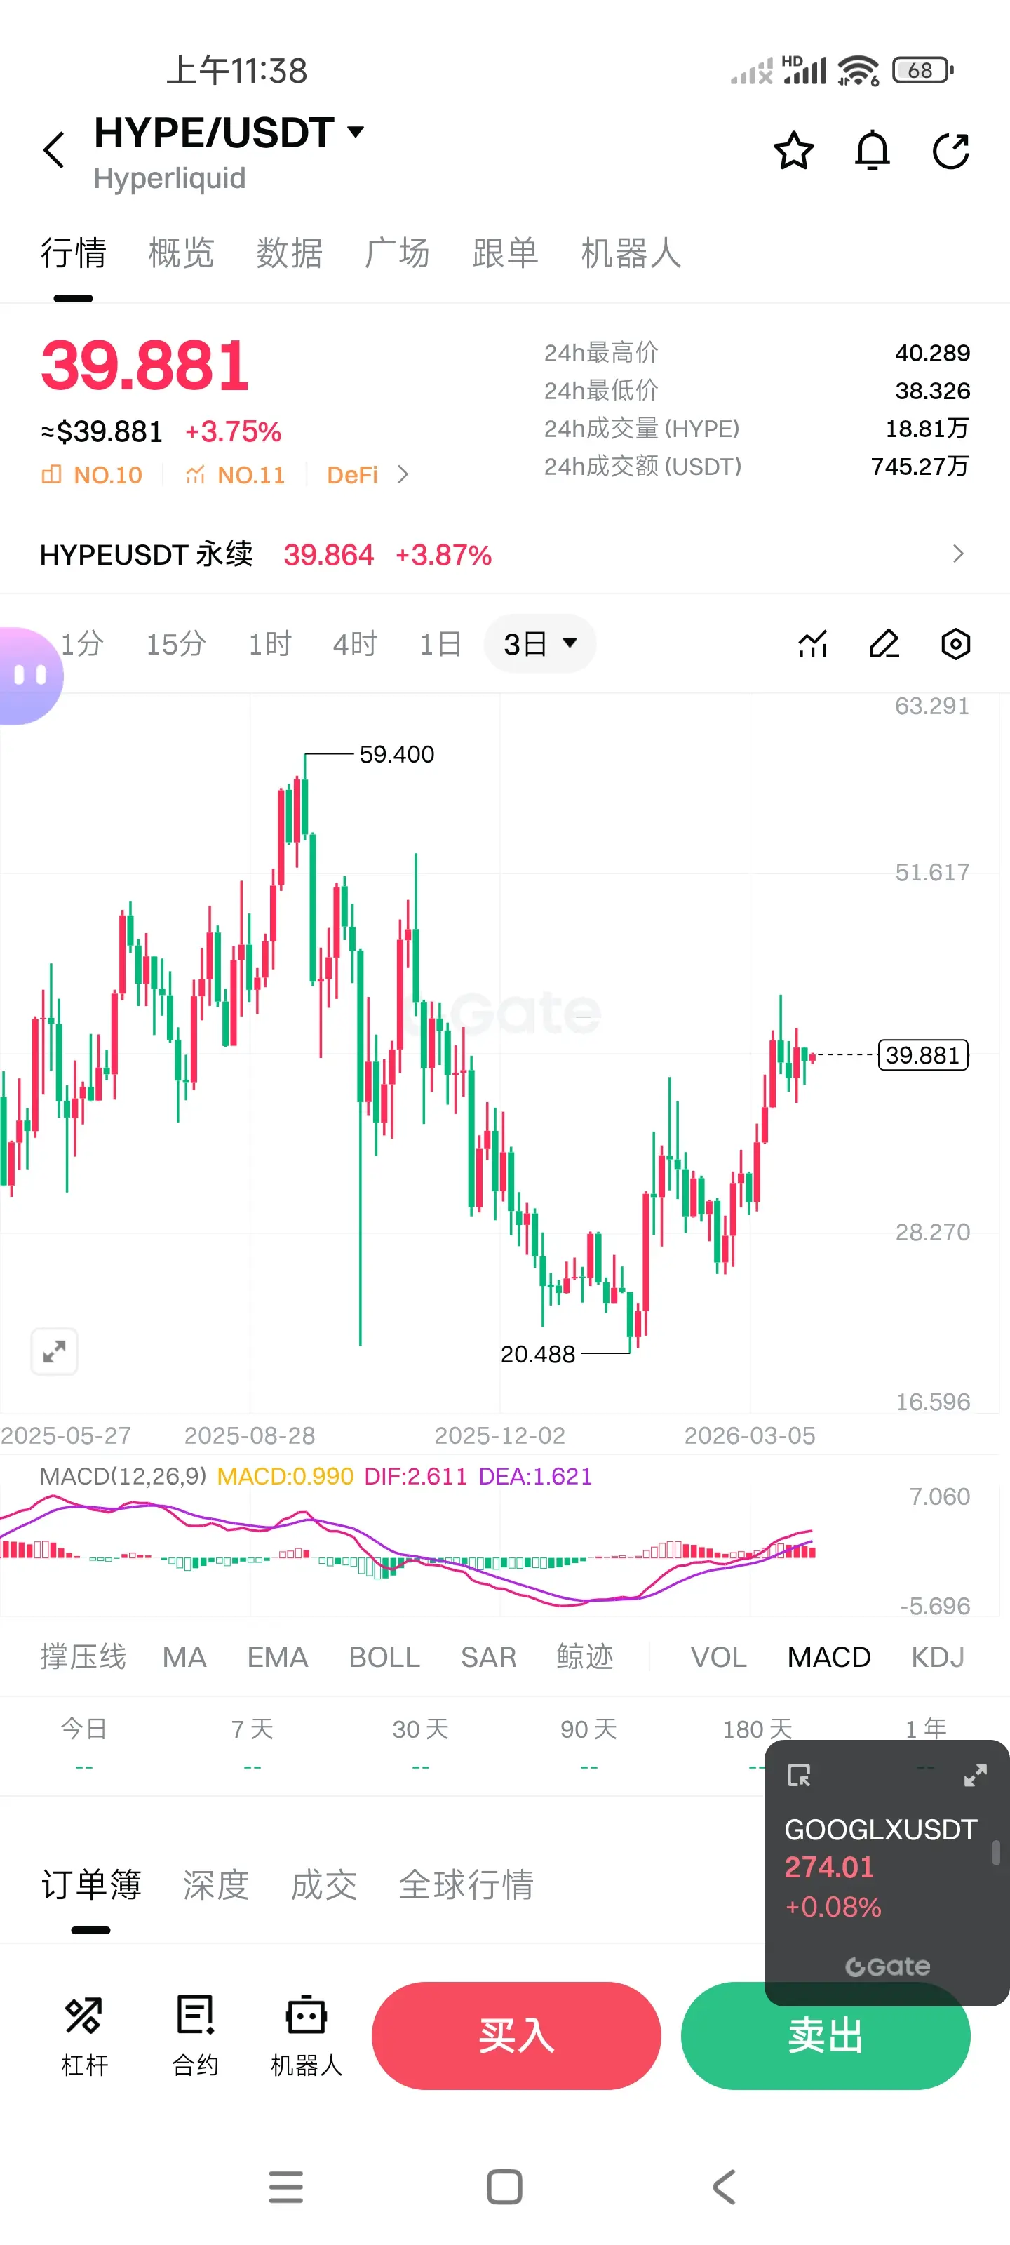The height and width of the screenshot is (2245, 1010).
Task: Tap the Android recent apps menu button
Action: pyautogui.click(x=286, y=2187)
